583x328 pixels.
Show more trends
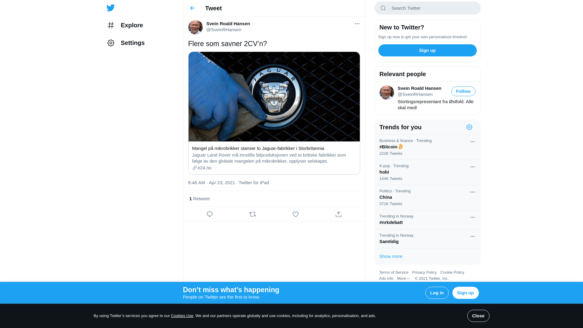pyautogui.click(x=391, y=256)
